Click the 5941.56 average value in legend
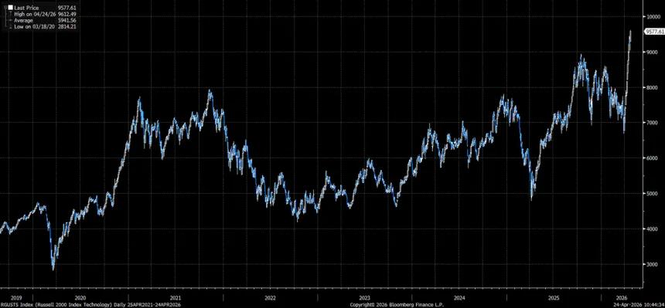 pyautogui.click(x=68, y=20)
